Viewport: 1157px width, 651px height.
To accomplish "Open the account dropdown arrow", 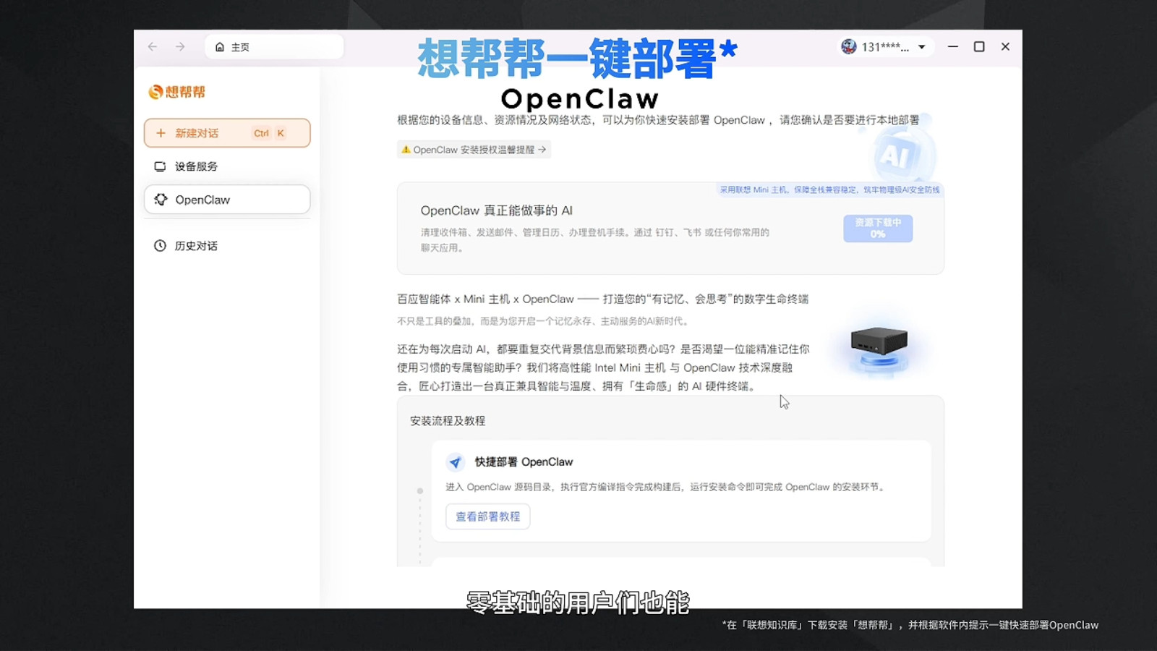I will click(922, 47).
